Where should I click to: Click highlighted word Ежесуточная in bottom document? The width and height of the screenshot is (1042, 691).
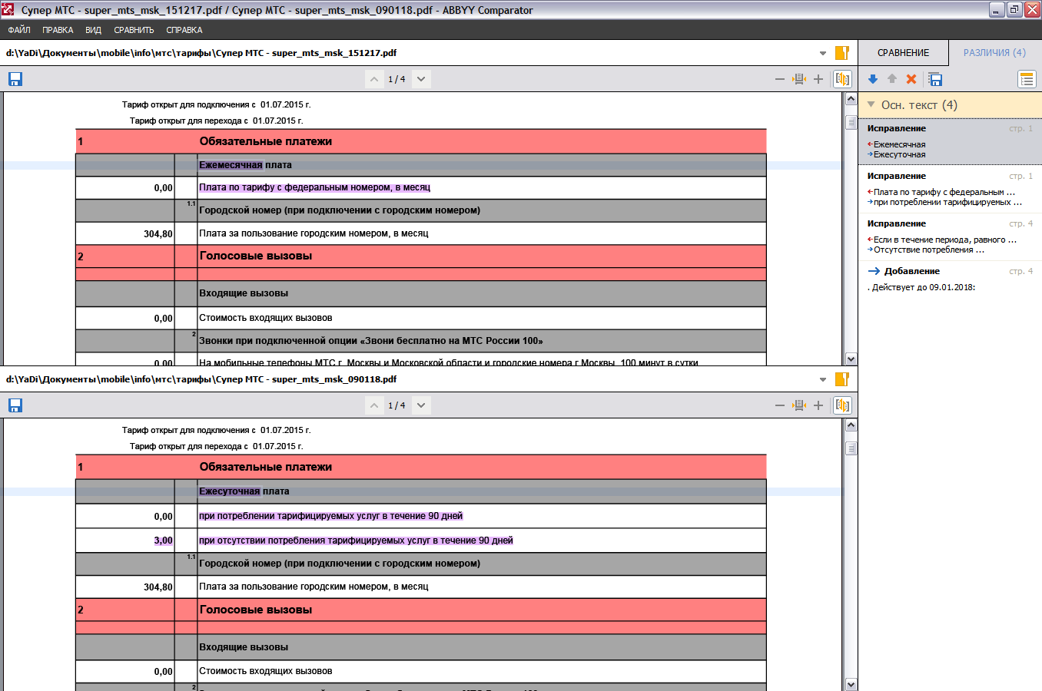(230, 491)
